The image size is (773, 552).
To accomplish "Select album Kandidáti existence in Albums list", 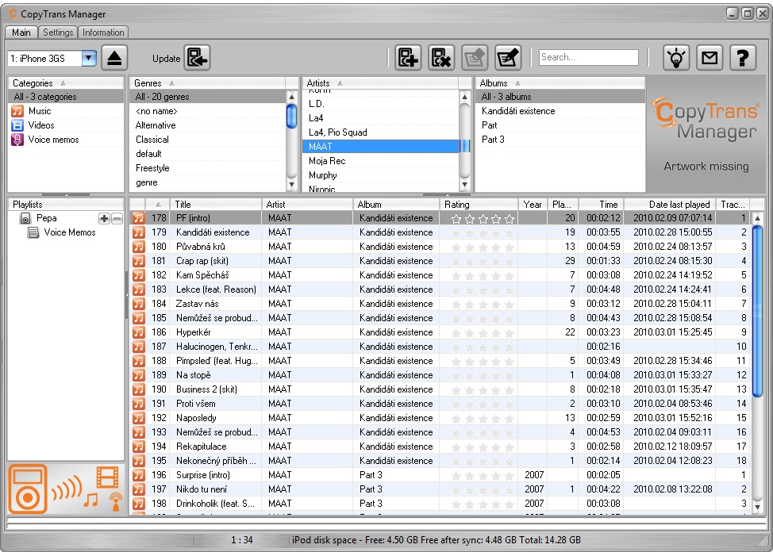I will click(560, 111).
